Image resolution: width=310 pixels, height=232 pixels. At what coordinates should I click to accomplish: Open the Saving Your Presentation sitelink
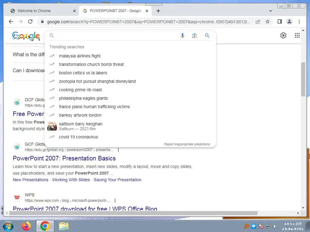point(117,180)
